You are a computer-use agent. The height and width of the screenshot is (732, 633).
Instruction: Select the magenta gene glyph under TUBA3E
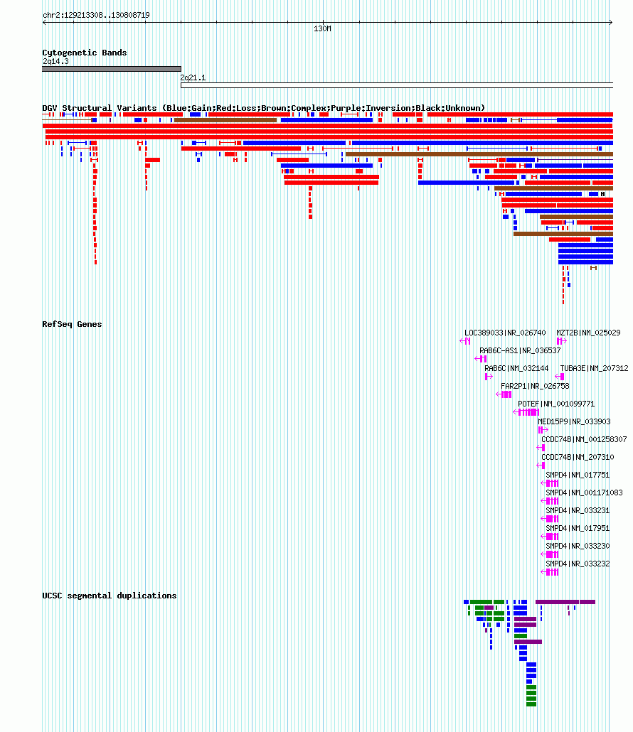(x=560, y=377)
